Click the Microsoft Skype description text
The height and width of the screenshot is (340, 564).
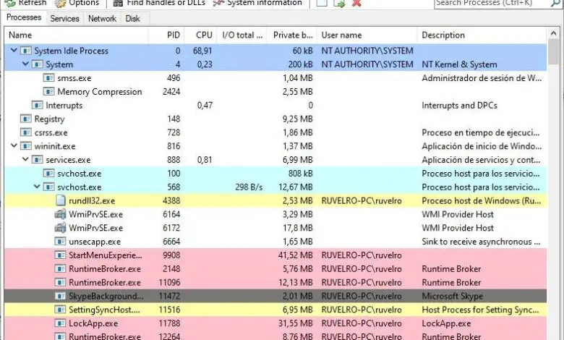[x=452, y=296]
